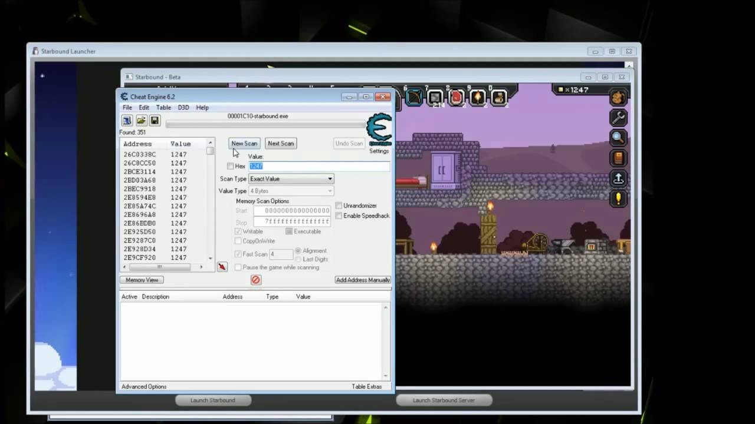Open the Value Type dropdown
Screen dimensions: 755x424
click(x=291, y=191)
